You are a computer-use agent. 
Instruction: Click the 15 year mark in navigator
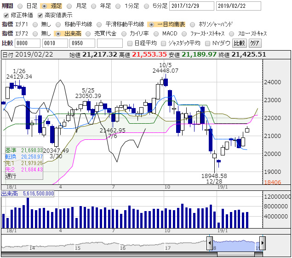coord(78,248)
